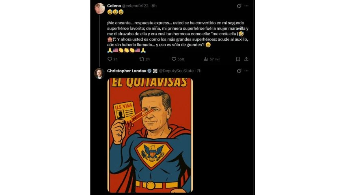Viewport: 345px width, 195px height.
Task: Share Celena's tweet via share icon
Action: [246, 59]
